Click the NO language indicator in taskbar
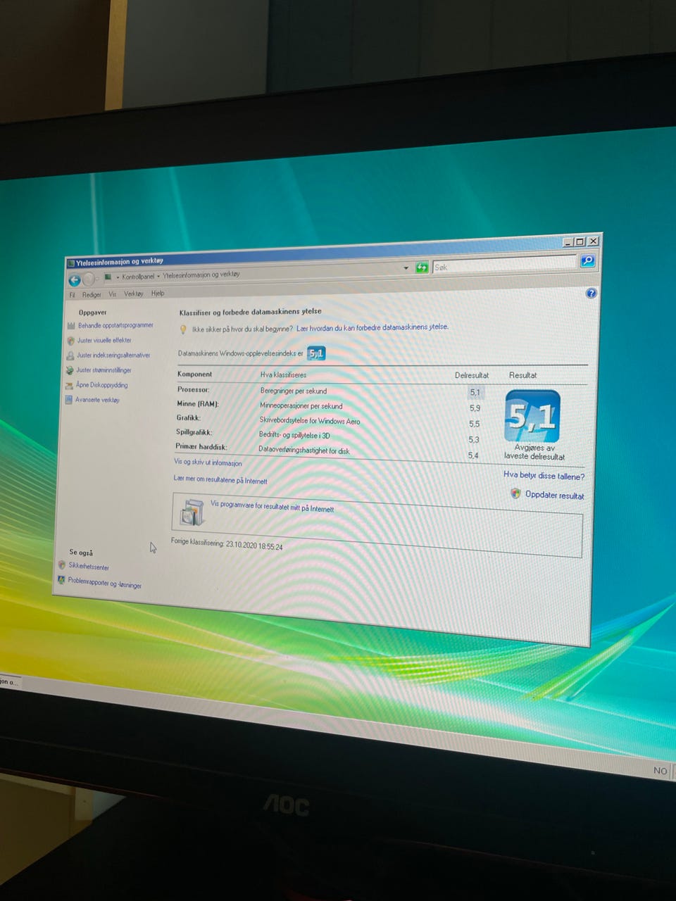676x901 pixels. click(x=660, y=770)
